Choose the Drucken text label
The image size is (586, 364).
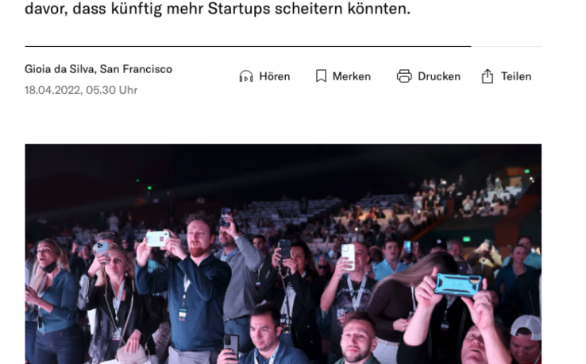pyautogui.click(x=439, y=76)
